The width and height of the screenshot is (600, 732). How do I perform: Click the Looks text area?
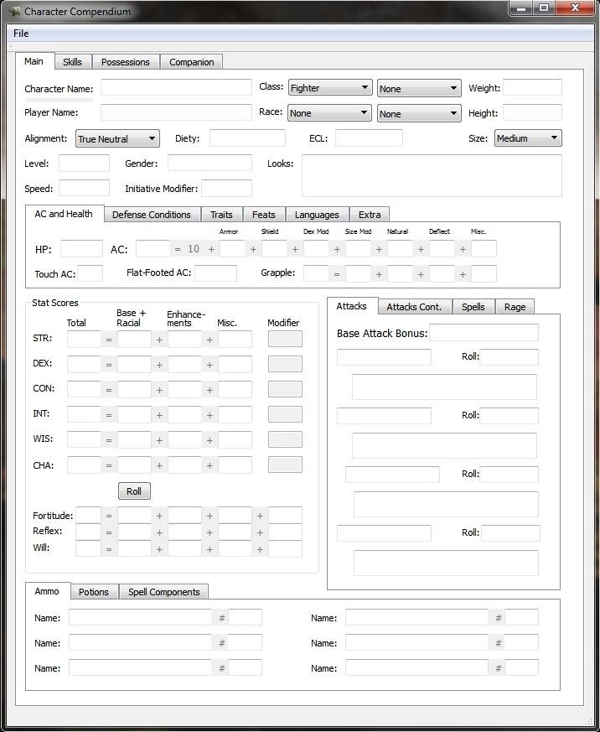pyautogui.click(x=432, y=176)
